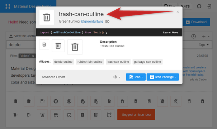Remove the "delete" filter tag
The width and height of the screenshot is (217, 129).
[33, 56]
